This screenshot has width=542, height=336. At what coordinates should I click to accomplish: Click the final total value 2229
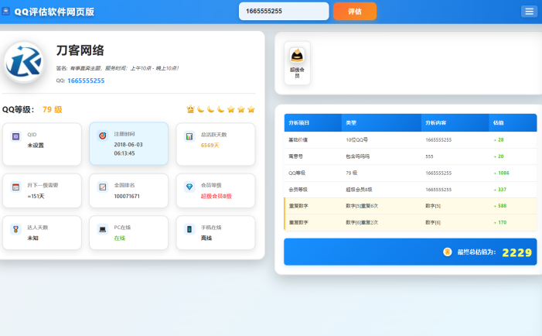(x=516, y=252)
